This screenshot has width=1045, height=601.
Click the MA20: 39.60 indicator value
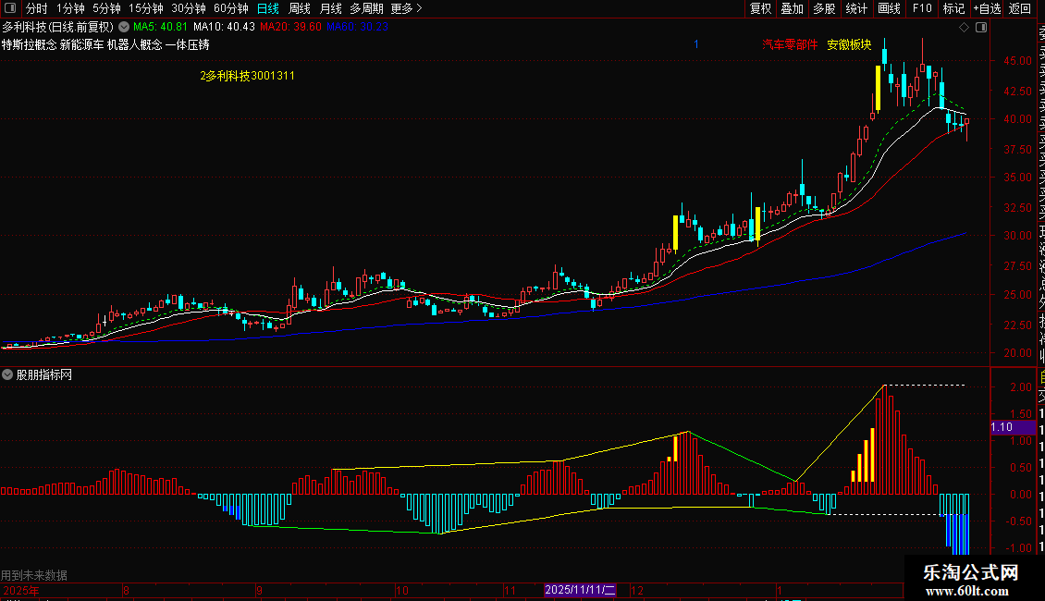coord(290,28)
